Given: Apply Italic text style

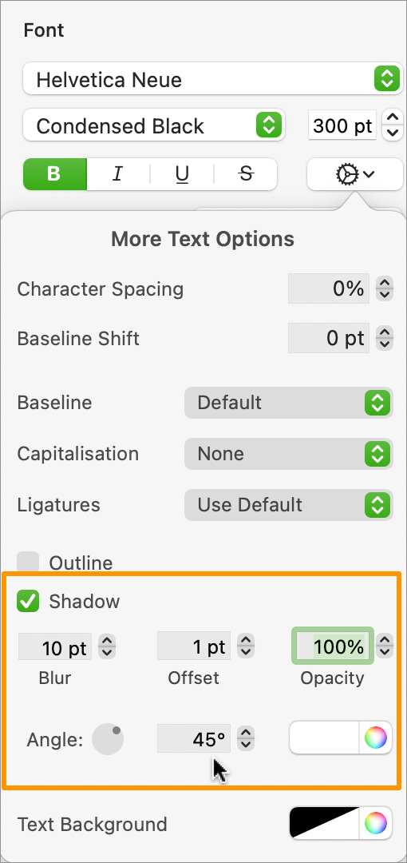Looking at the screenshot, I should pos(117,174).
